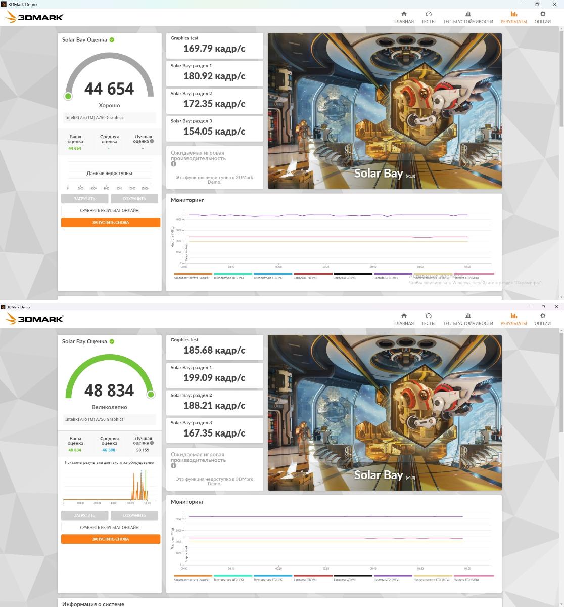The width and height of the screenshot is (564, 607).
Task: Toggle Кадровая частота legend in upper monitoring chart
Action: (x=192, y=276)
